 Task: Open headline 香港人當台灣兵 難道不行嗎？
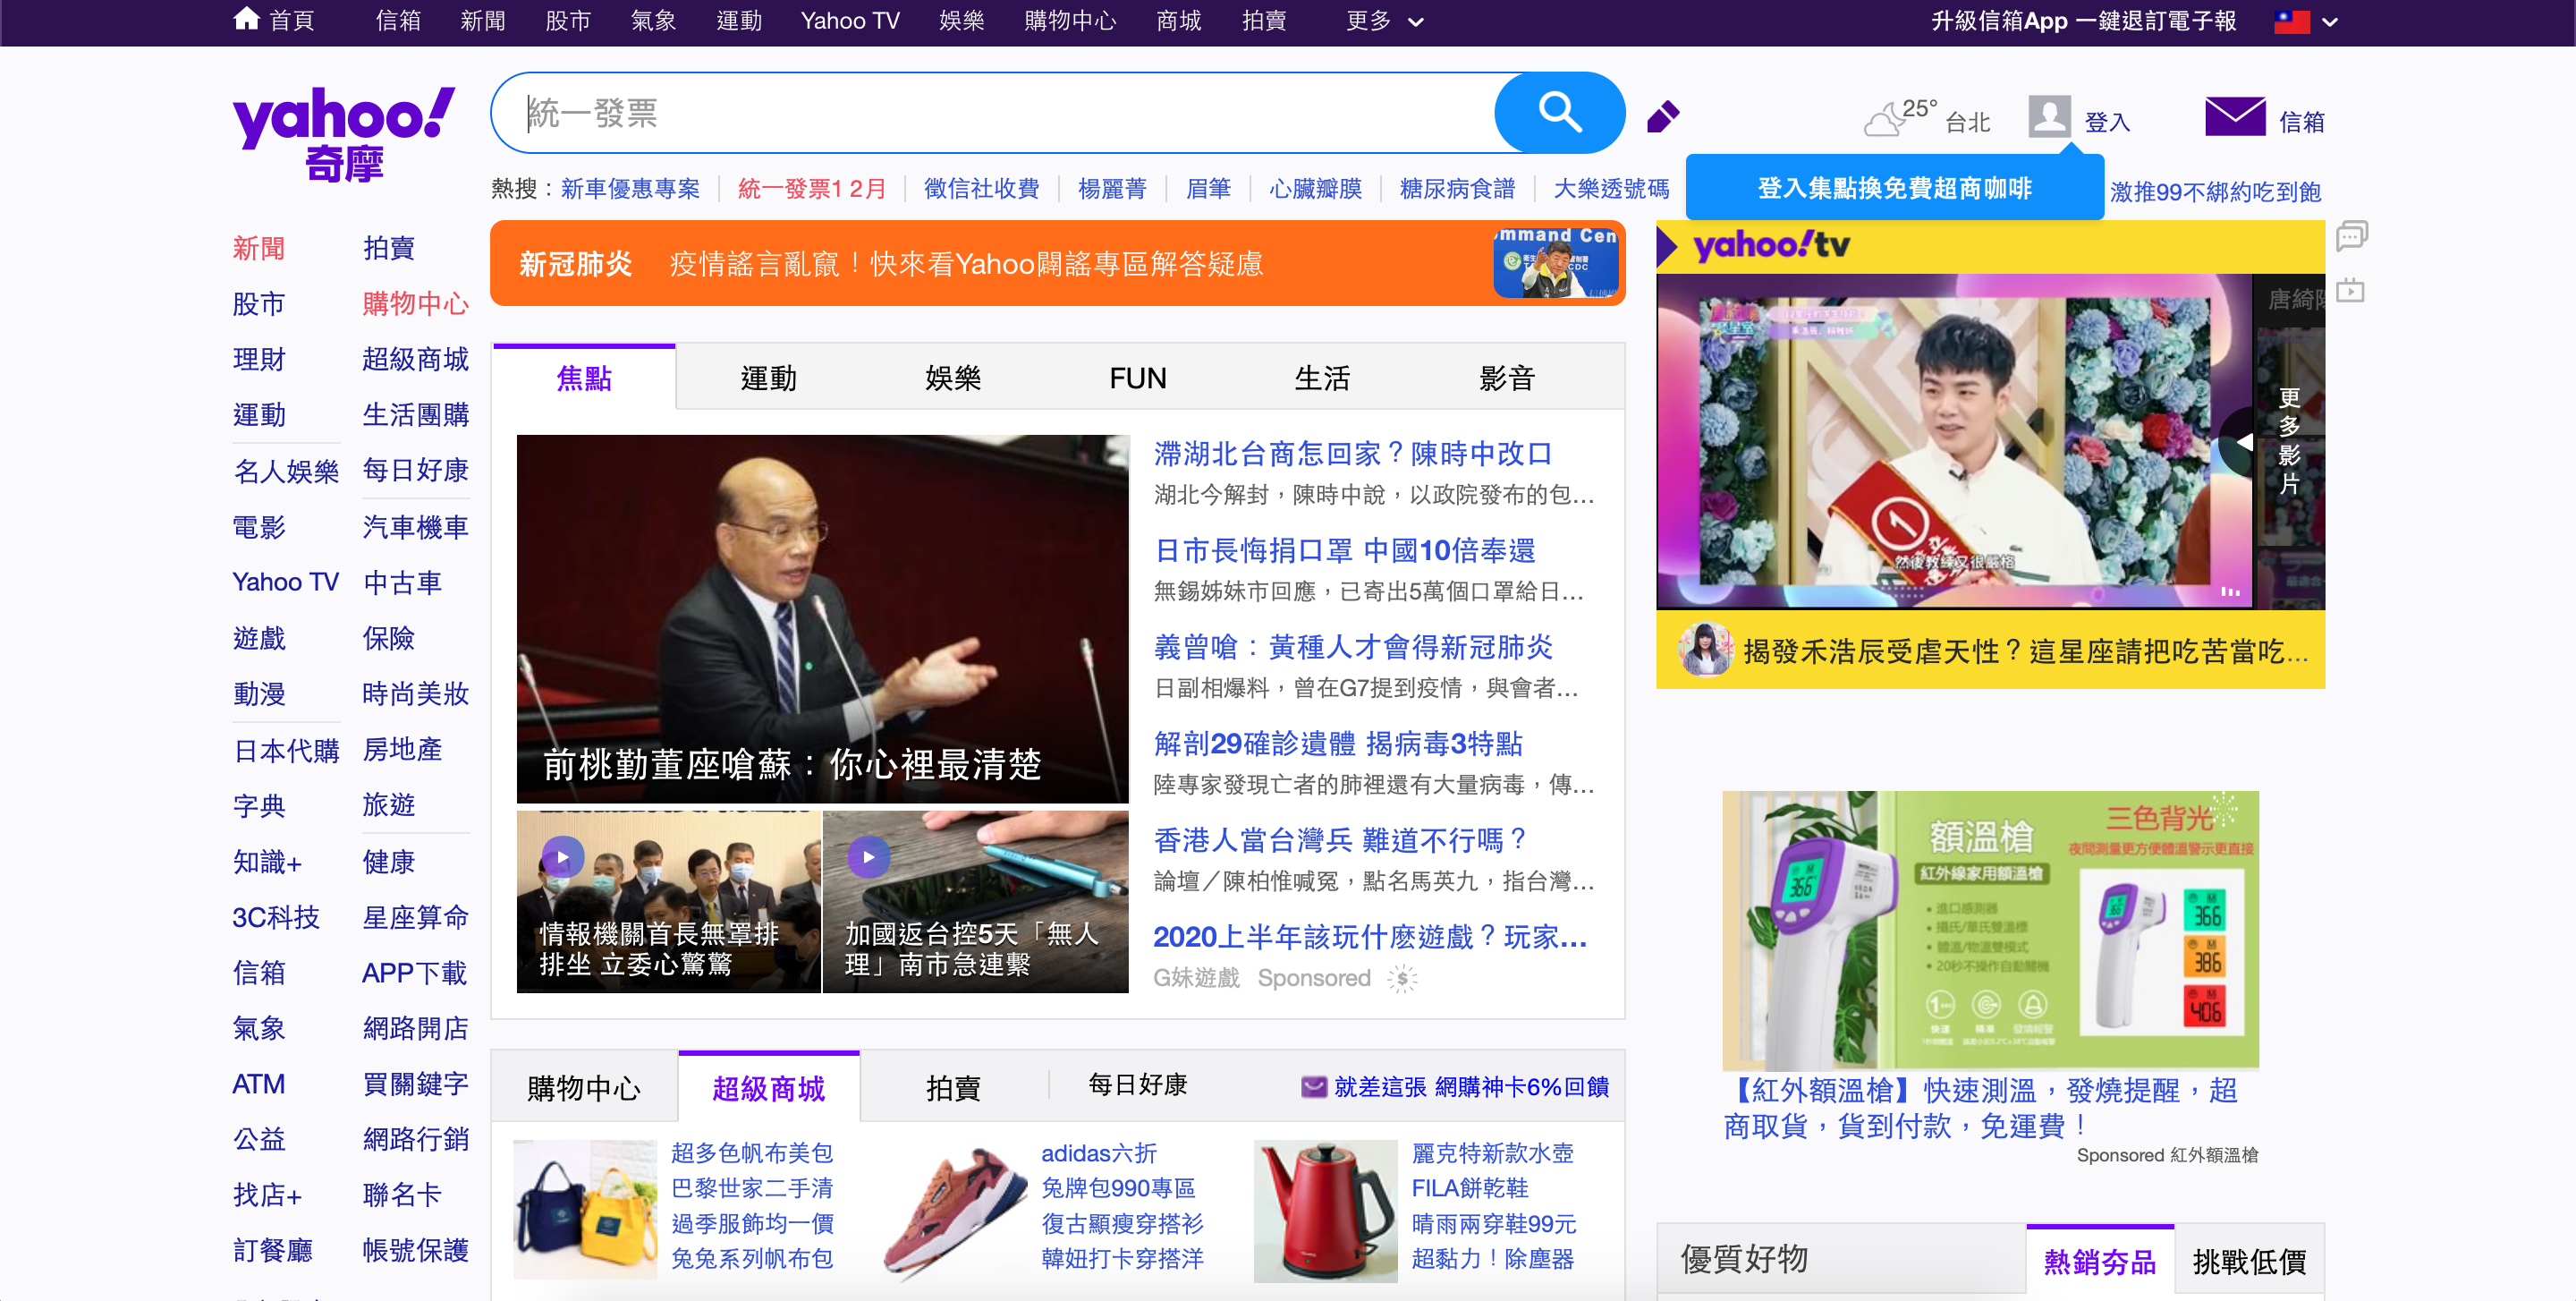[x=1341, y=840]
